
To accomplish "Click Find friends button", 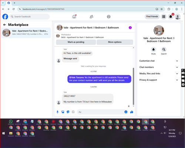I will pyautogui.click(x=152, y=17).
